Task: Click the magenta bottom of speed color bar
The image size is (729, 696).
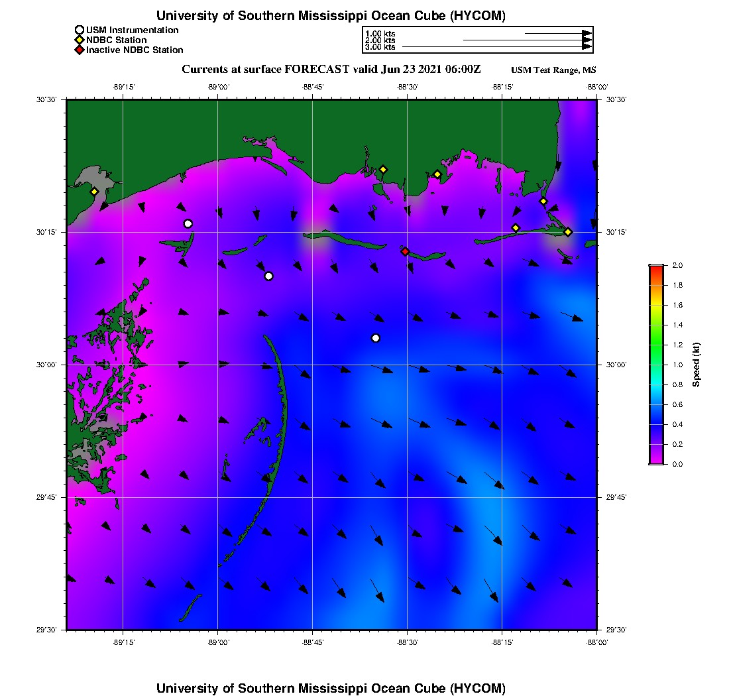Action: tap(657, 461)
